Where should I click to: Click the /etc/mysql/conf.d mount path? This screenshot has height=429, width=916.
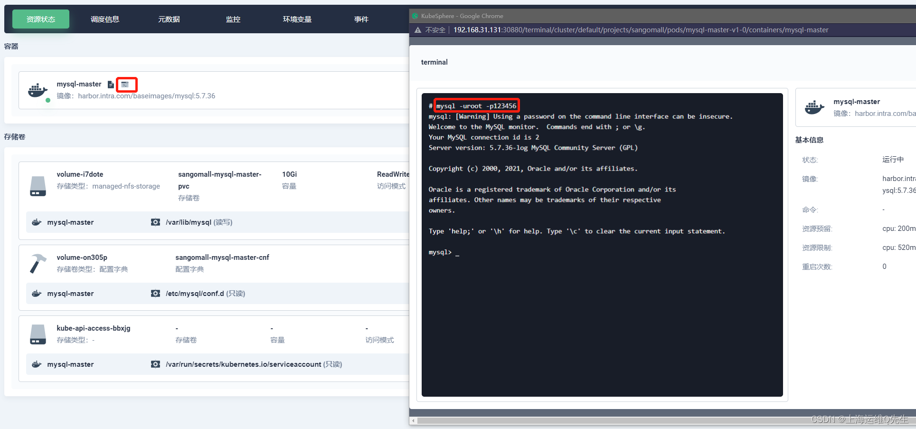pos(195,294)
